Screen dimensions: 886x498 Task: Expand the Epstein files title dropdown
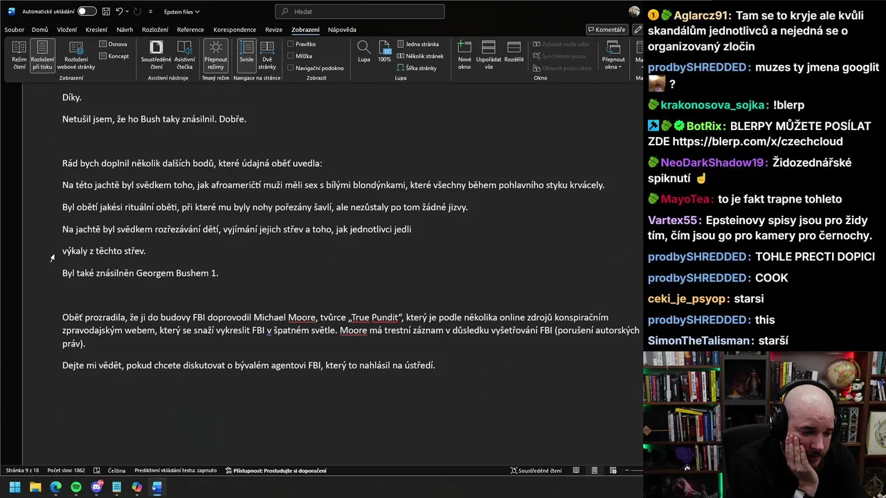point(182,12)
